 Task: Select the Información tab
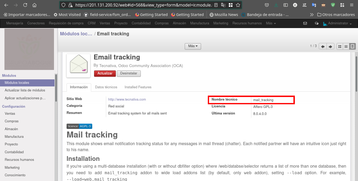[79, 87]
